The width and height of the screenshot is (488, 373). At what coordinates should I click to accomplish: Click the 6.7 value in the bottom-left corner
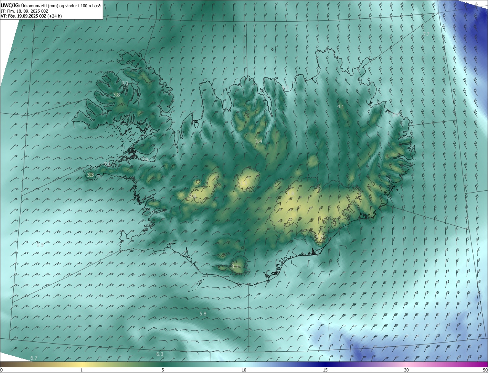click(34, 358)
